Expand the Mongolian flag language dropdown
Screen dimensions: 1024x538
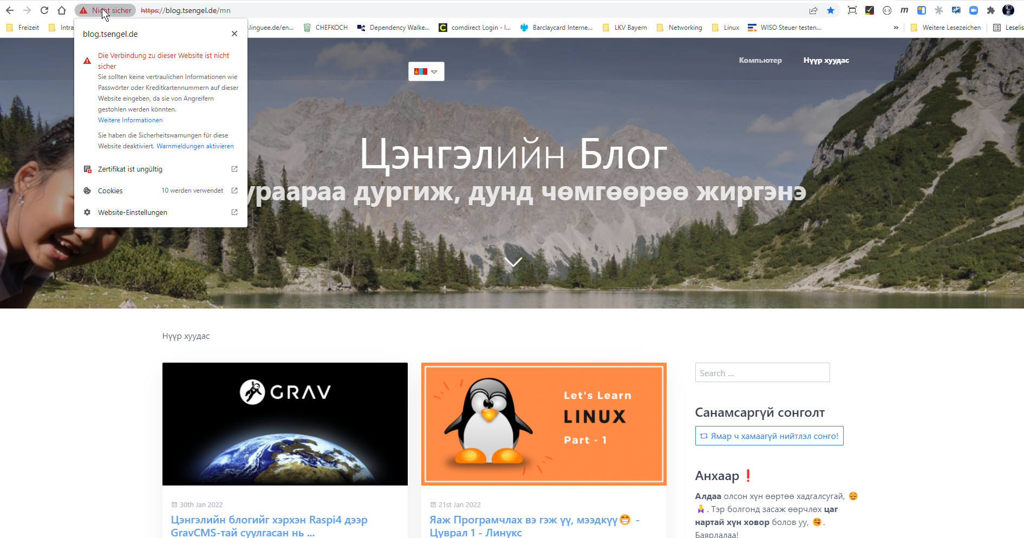tap(426, 71)
